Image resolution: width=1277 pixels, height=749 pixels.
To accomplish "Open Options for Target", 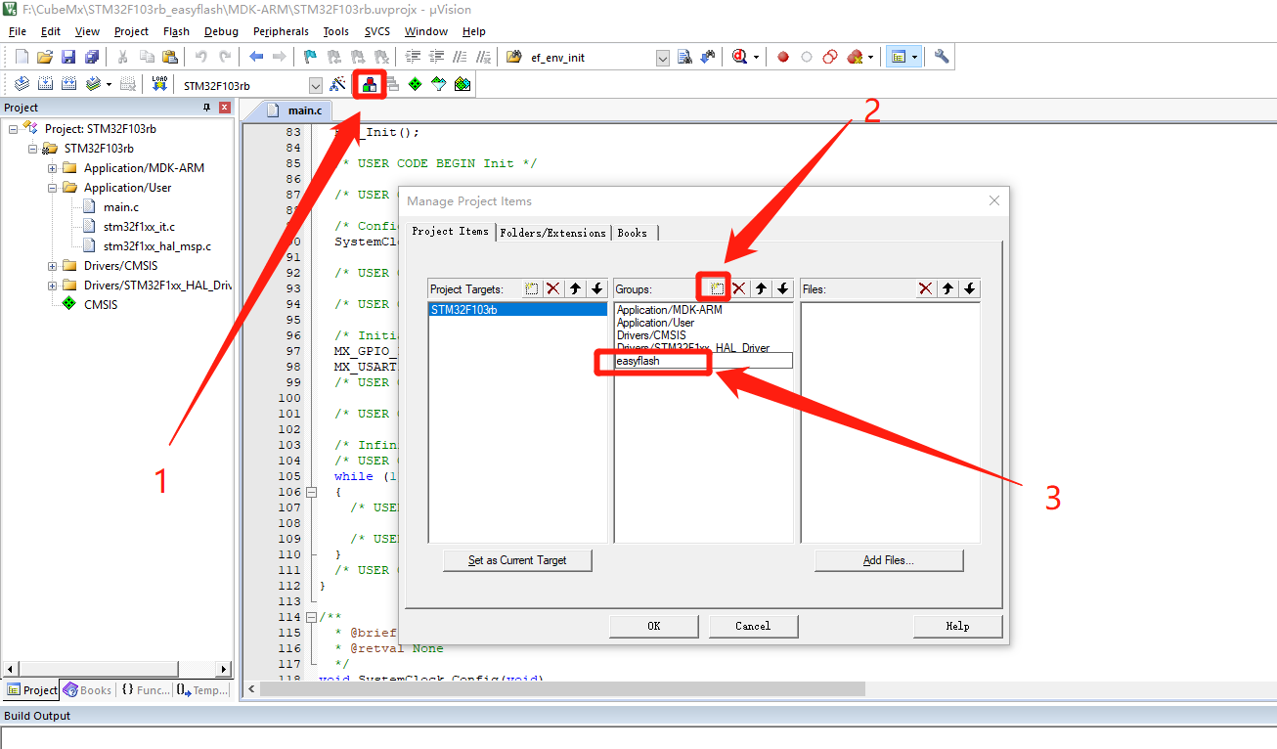I will pyautogui.click(x=338, y=83).
